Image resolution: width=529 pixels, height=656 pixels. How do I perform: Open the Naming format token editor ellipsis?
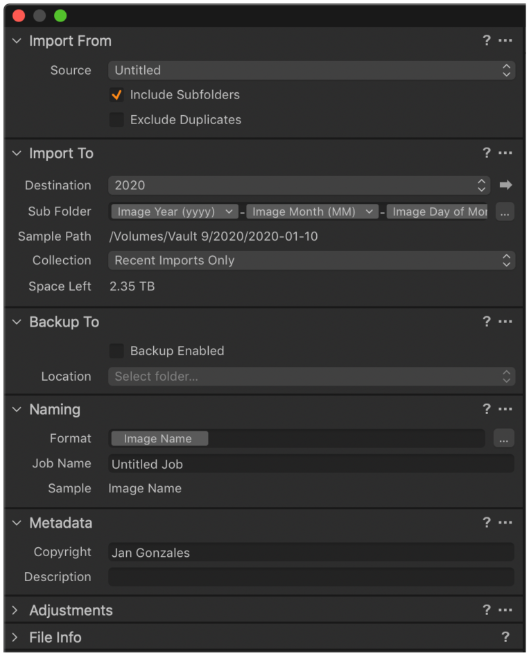click(x=504, y=438)
